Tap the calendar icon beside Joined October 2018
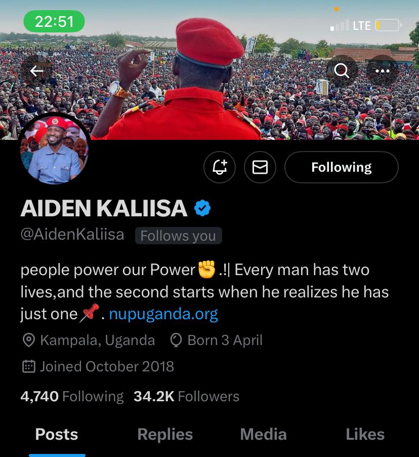This screenshot has width=419, height=457. pyautogui.click(x=28, y=367)
